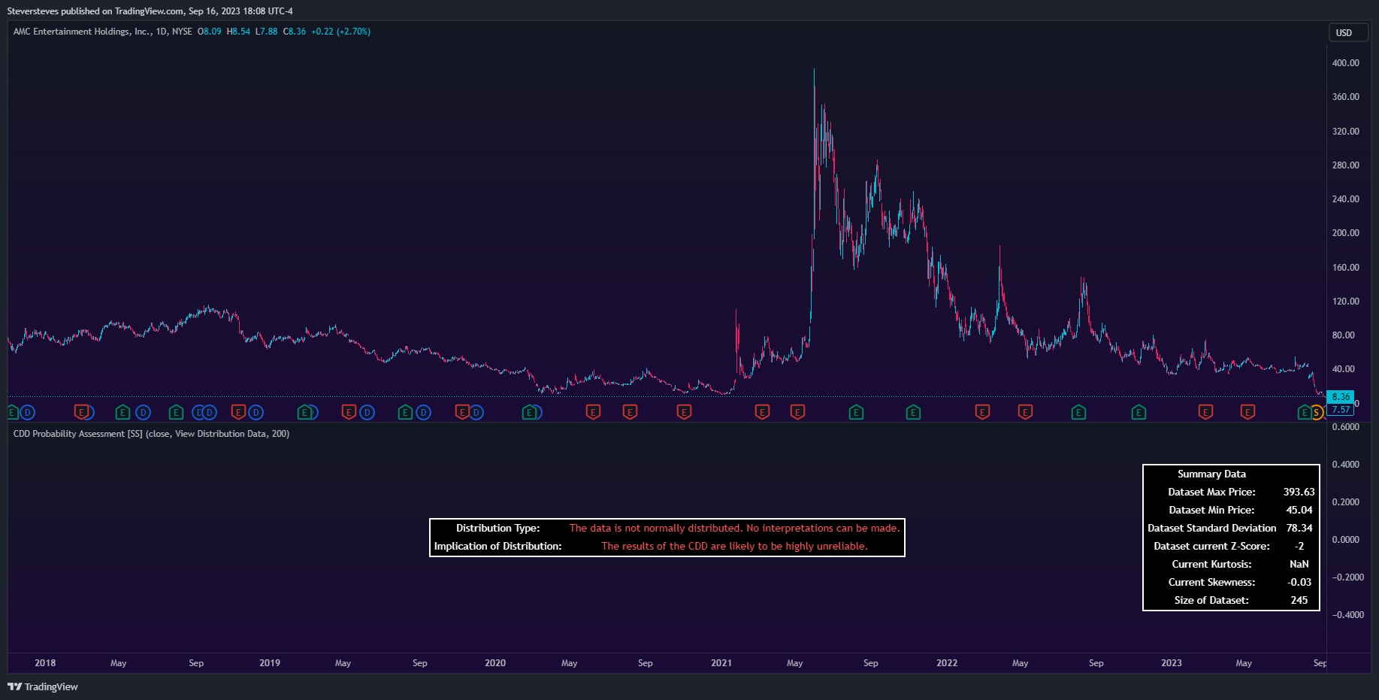Click the 2020 label on time axis

495,663
